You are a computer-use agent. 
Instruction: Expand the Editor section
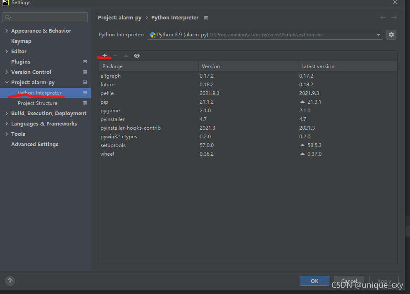point(7,51)
